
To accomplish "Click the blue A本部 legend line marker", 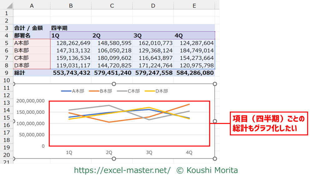I will pyautogui.click(x=66, y=91).
